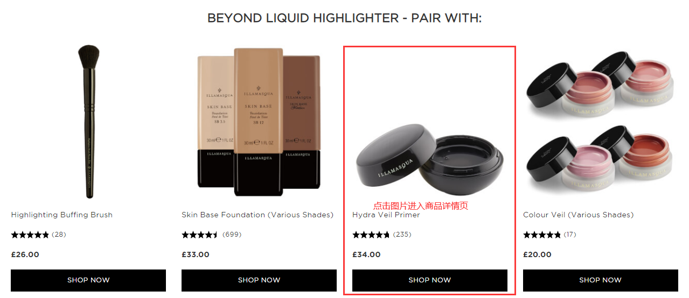This screenshot has height=298, width=689.
Task: Click the buffing brush star rating
Action: (x=30, y=235)
